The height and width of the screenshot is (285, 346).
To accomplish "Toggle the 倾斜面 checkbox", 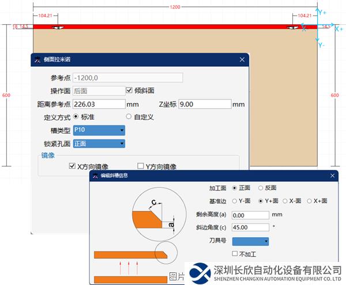I will pos(129,90).
